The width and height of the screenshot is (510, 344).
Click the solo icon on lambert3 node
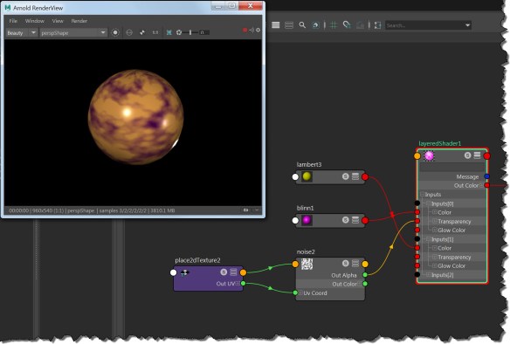click(x=346, y=176)
